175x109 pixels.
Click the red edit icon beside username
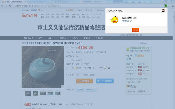(x=39, y=10)
